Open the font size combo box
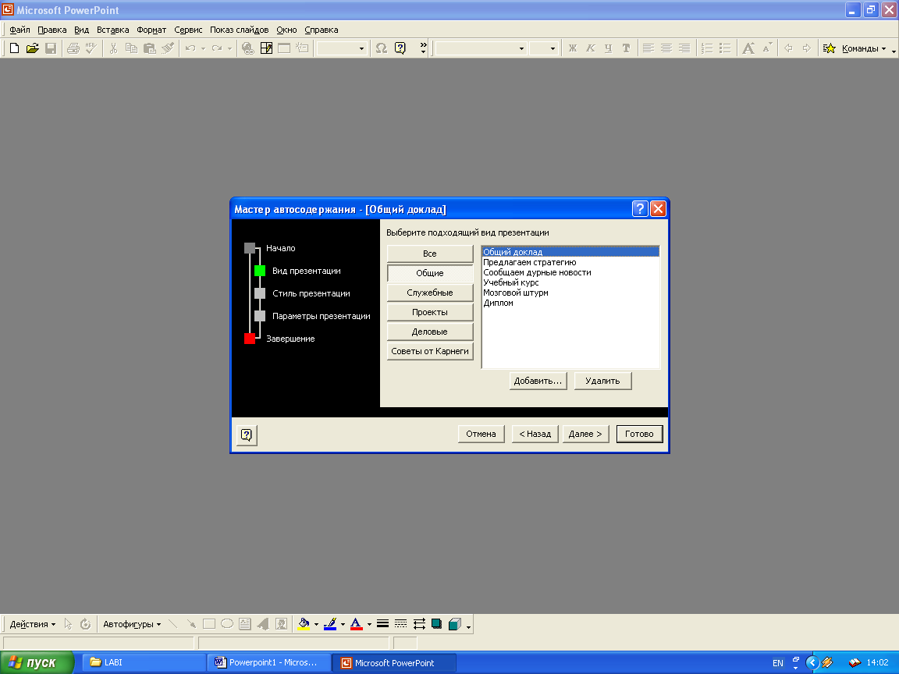Screen dimensions: 899x674 click(543, 48)
